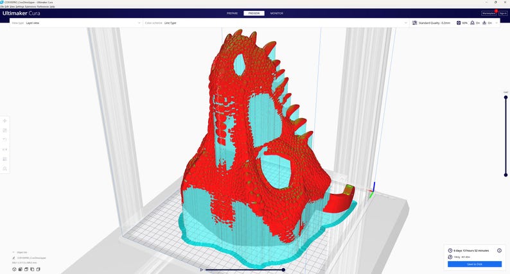Expand the View type dropdown
This screenshot has width=510, height=274.
[x=76, y=23]
